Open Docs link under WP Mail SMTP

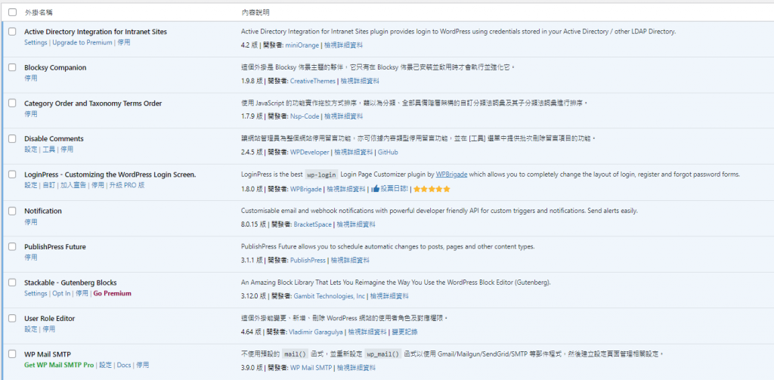(x=124, y=365)
